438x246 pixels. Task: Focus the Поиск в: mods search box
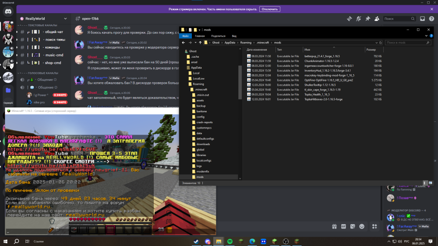408,43
